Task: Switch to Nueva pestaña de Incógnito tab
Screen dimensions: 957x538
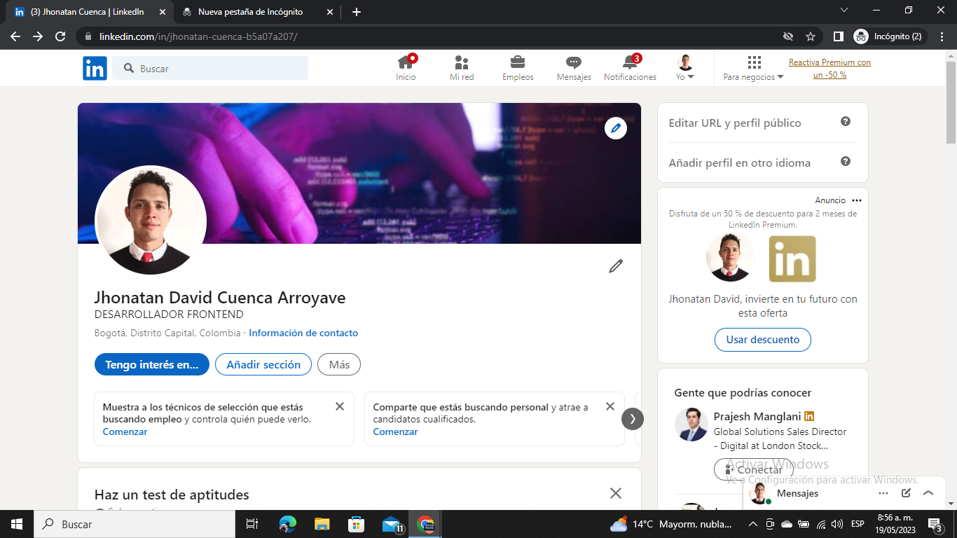Action: point(258,12)
